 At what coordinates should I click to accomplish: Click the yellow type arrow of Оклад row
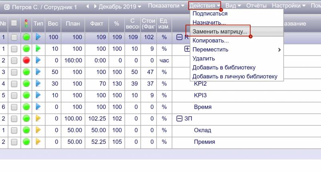(x=38, y=130)
